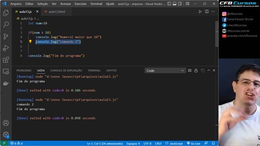Click the VS Code logo icon
The width and height of the screenshot is (260, 146).
[4, 4]
